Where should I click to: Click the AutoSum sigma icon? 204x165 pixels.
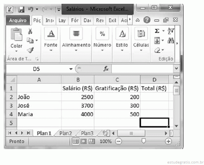click(x=157, y=31)
